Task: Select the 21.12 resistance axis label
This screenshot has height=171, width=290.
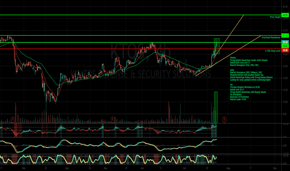Action: point(285,35)
